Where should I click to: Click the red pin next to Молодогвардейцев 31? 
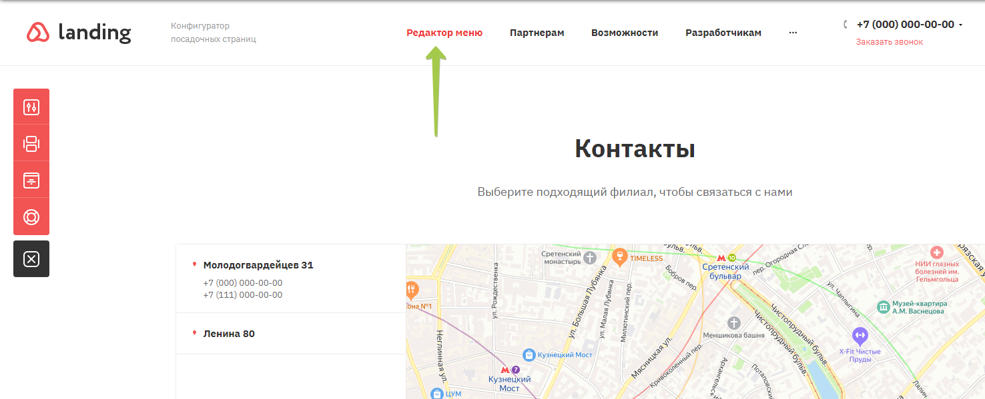194,264
